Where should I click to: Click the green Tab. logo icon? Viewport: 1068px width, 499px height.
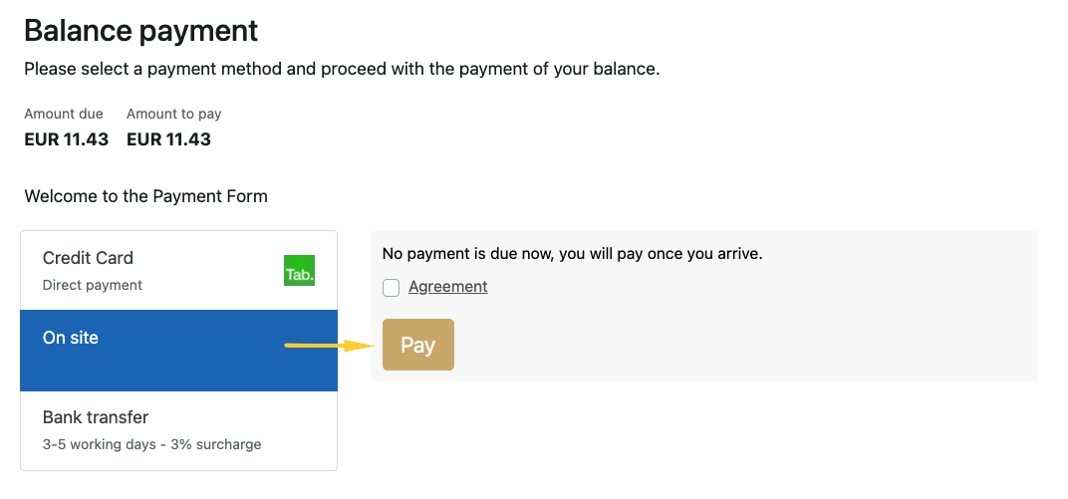(x=299, y=271)
